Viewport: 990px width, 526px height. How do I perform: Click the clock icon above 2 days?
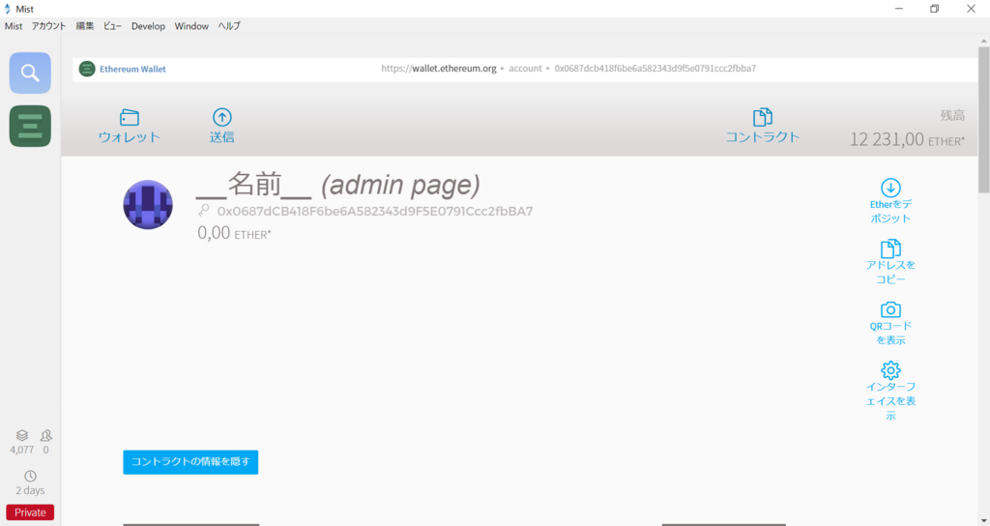(30, 476)
